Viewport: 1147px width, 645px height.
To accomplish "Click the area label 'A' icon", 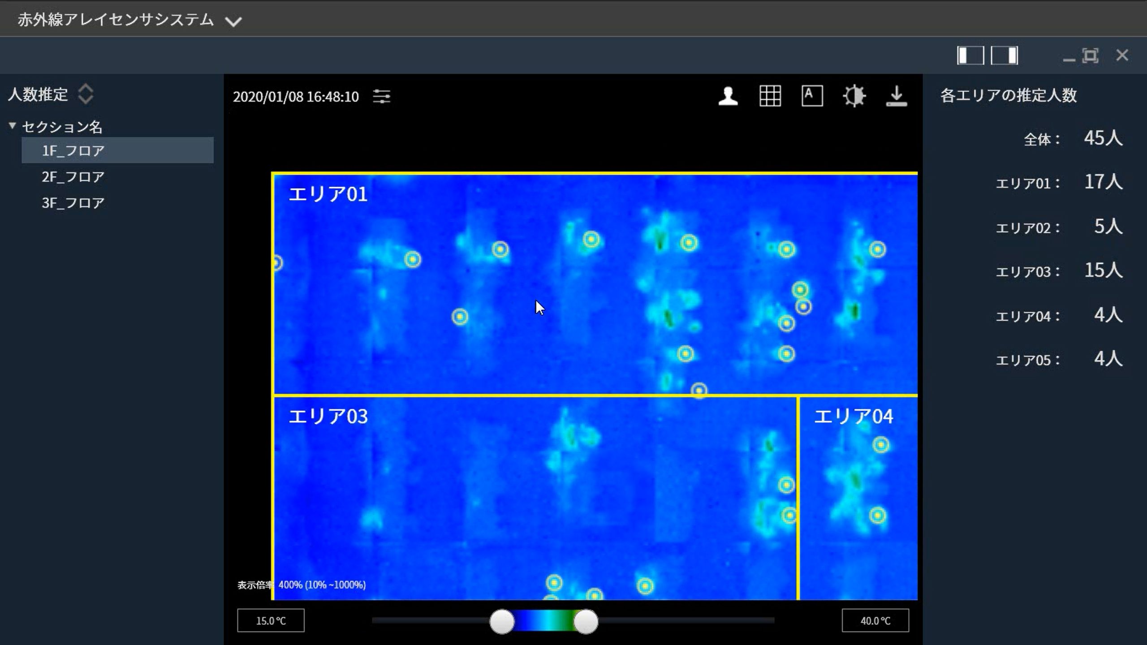I will point(812,96).
